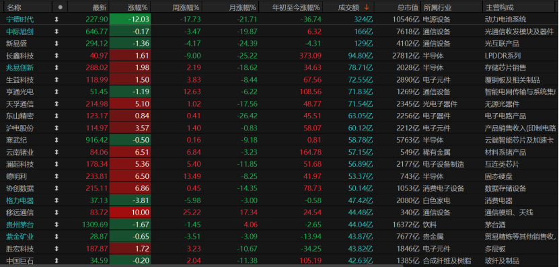This screenshot has height=267, width=559.
Task: Click the pin icon for 中际旭创
Action: coord(57,32)
